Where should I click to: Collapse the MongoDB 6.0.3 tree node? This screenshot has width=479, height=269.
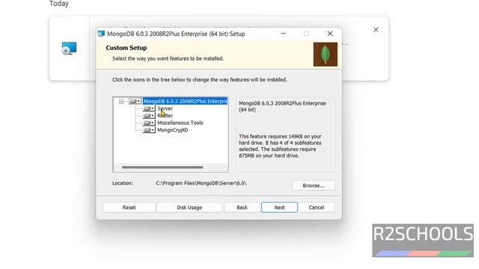121,102
